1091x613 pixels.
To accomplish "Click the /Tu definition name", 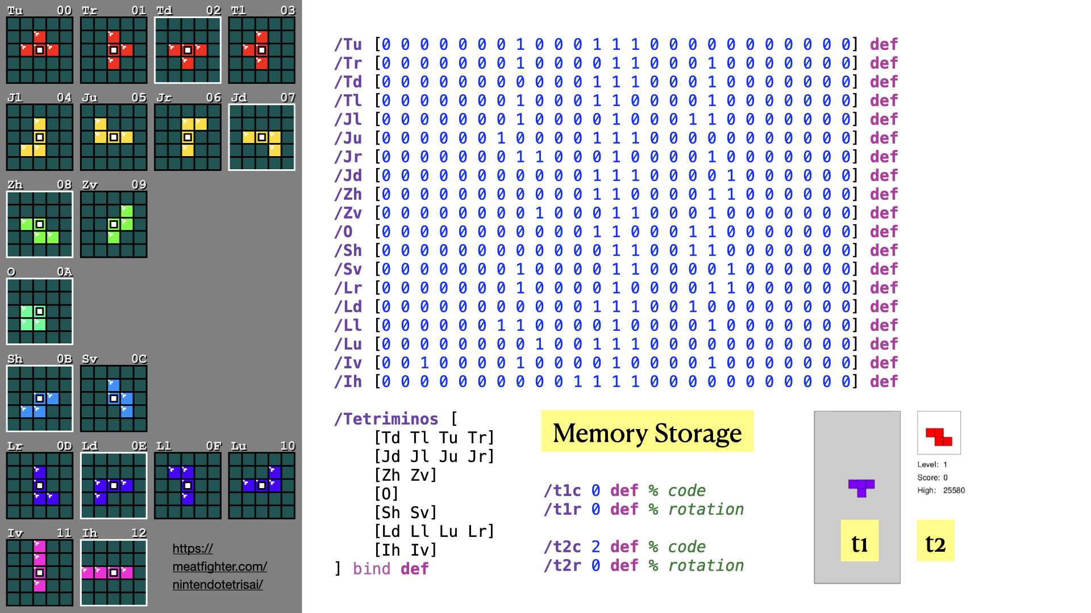I will click(348, 44).
